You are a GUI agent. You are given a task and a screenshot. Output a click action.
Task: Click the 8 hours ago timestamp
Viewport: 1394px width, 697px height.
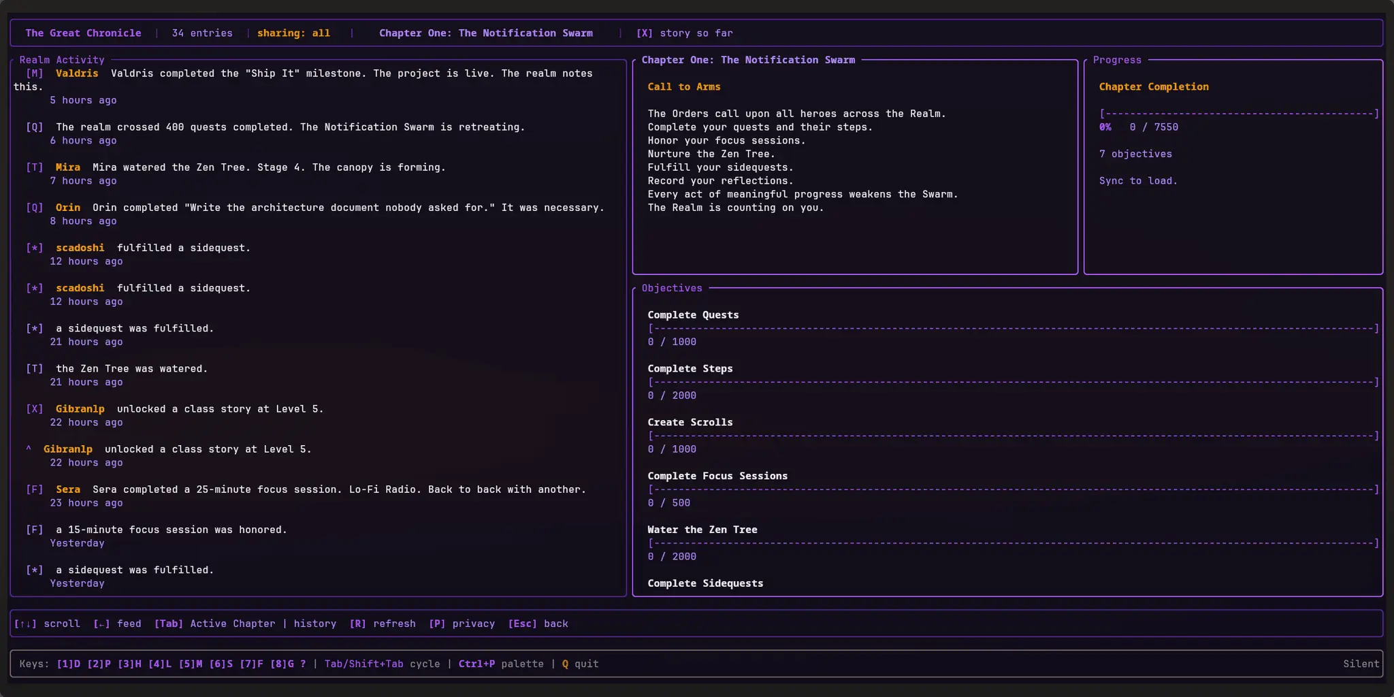pyautogui.click(x=83, y=221)
